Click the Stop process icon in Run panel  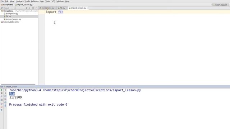(x=1, y=93)
